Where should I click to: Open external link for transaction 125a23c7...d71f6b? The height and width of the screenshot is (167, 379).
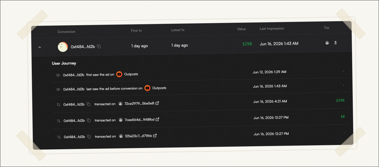pyautogui.click(x=155, y=136)
